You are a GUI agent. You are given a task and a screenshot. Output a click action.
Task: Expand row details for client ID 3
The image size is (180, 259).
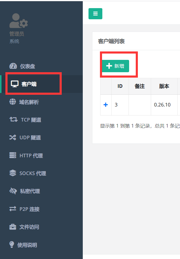point(106,105)
